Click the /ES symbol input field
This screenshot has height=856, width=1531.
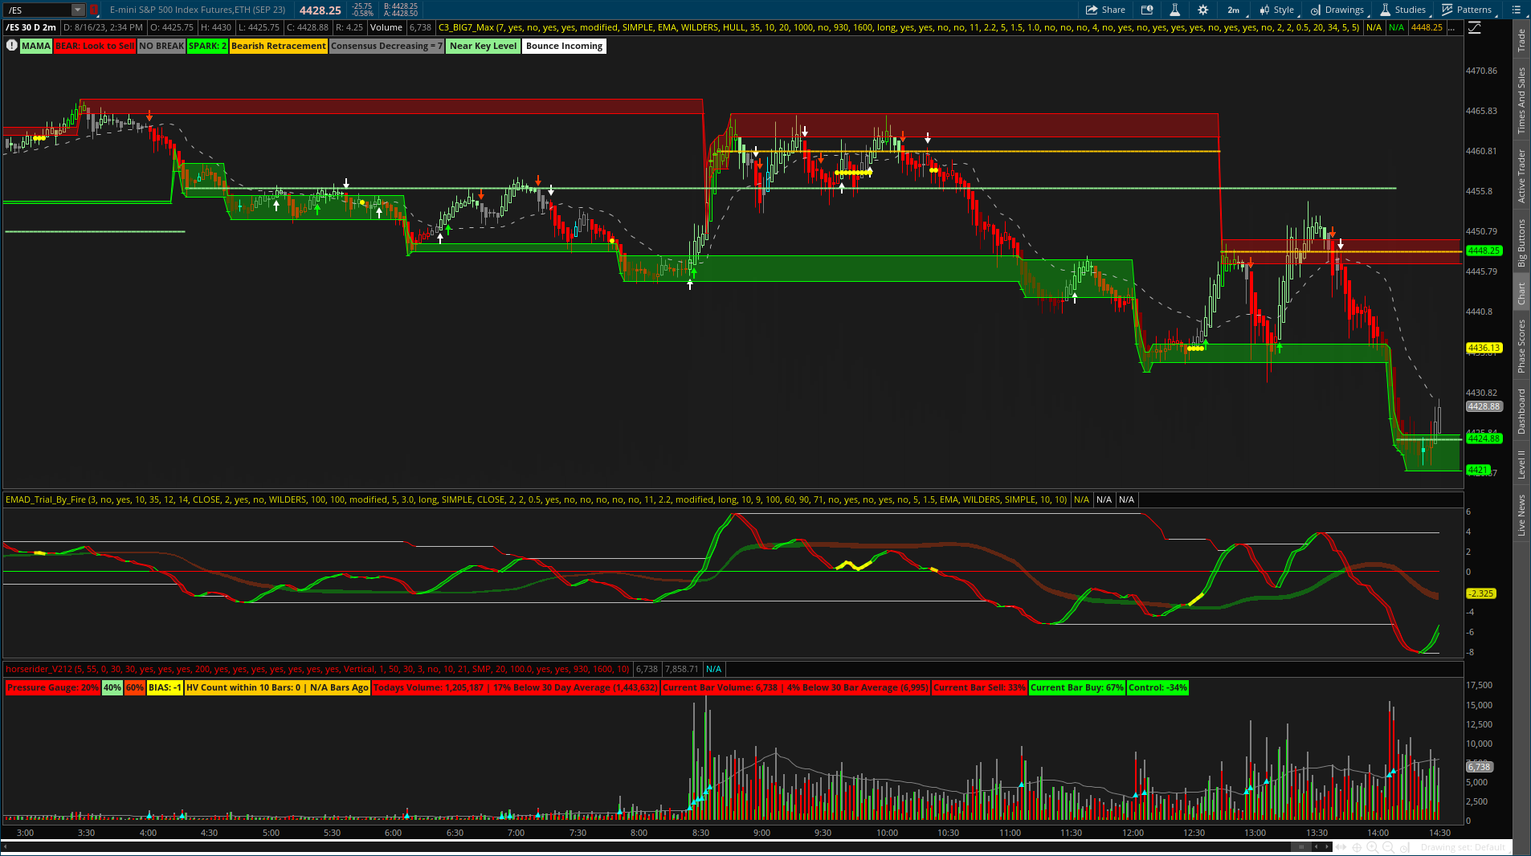(x=38, y=10)
